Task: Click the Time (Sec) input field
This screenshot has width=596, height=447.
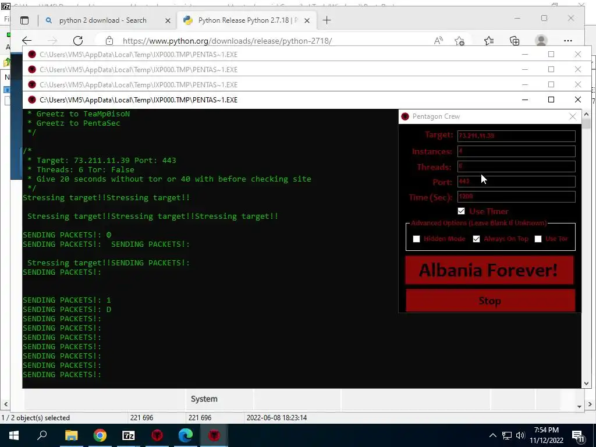Action: click(516, 197)
